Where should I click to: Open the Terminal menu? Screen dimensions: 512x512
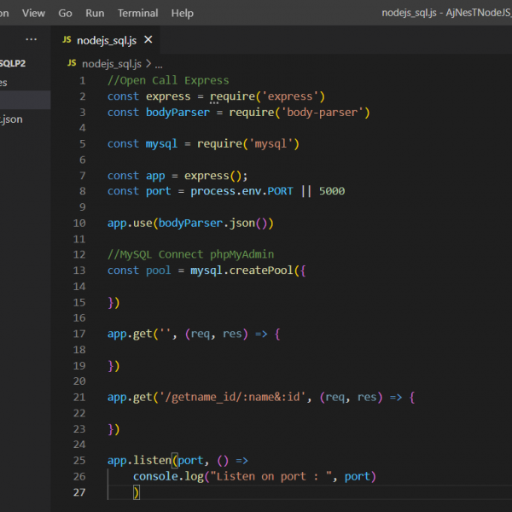pyautogui.click(x=137, y=14)
